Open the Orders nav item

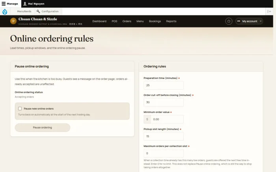pos(127,21)
